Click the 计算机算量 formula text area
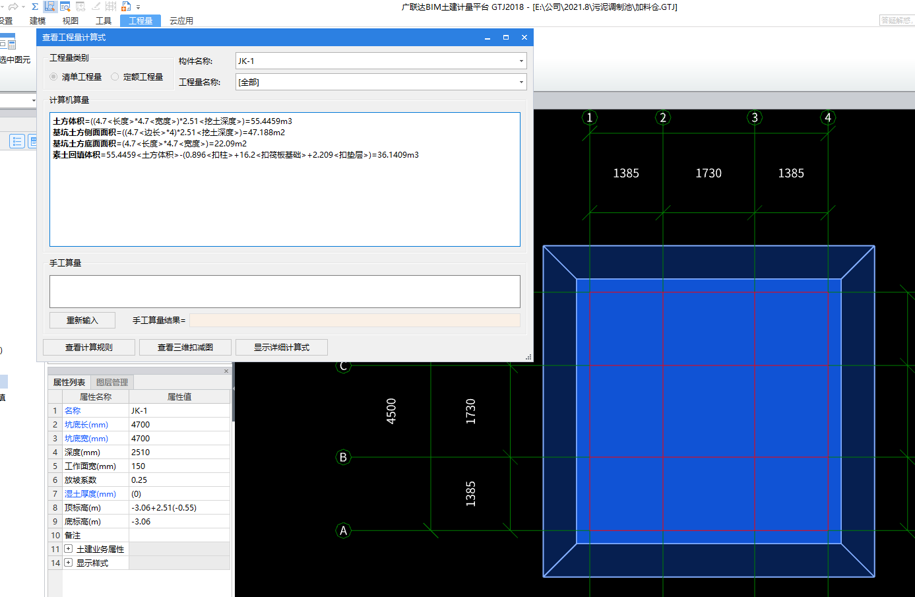The image size is (915, 597). tap(285, 179)
